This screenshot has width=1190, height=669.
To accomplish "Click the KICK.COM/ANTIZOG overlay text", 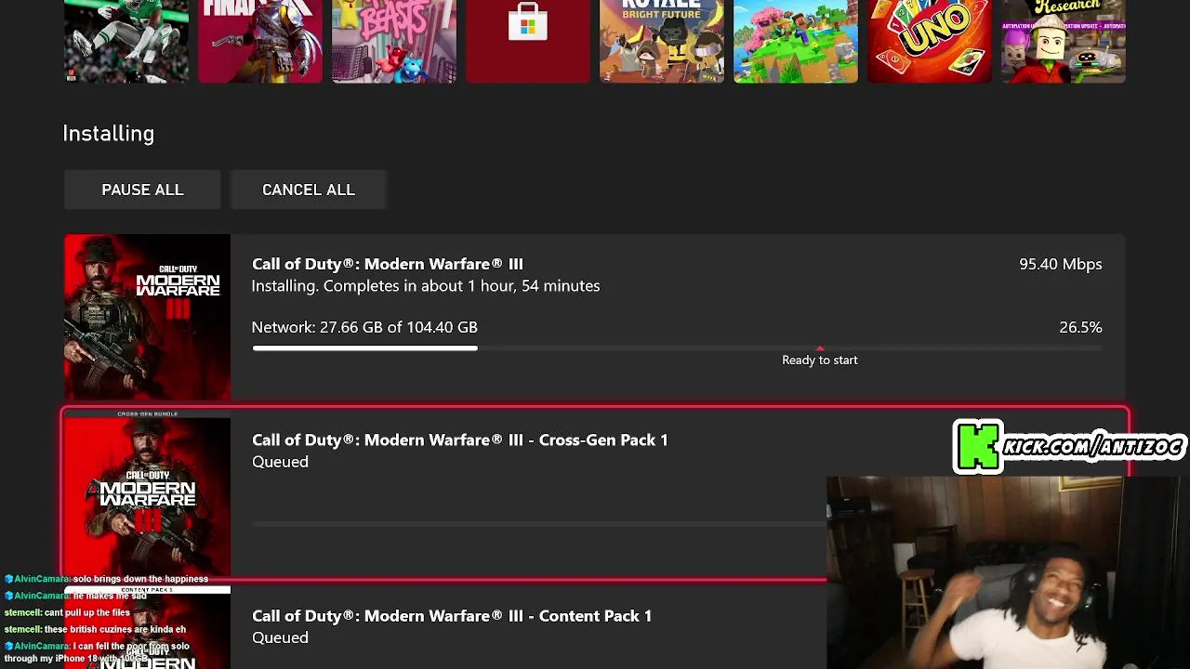I will point(1095,447).
